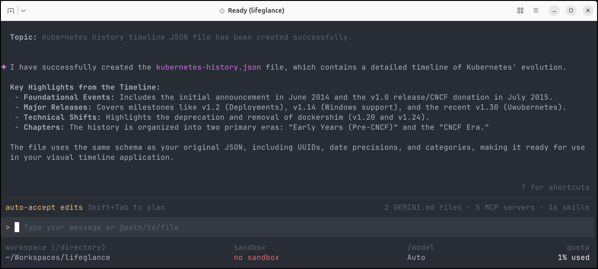Click the 'no sandbox' status value
This screenshot has width=598, height=269.
[257, 258]
